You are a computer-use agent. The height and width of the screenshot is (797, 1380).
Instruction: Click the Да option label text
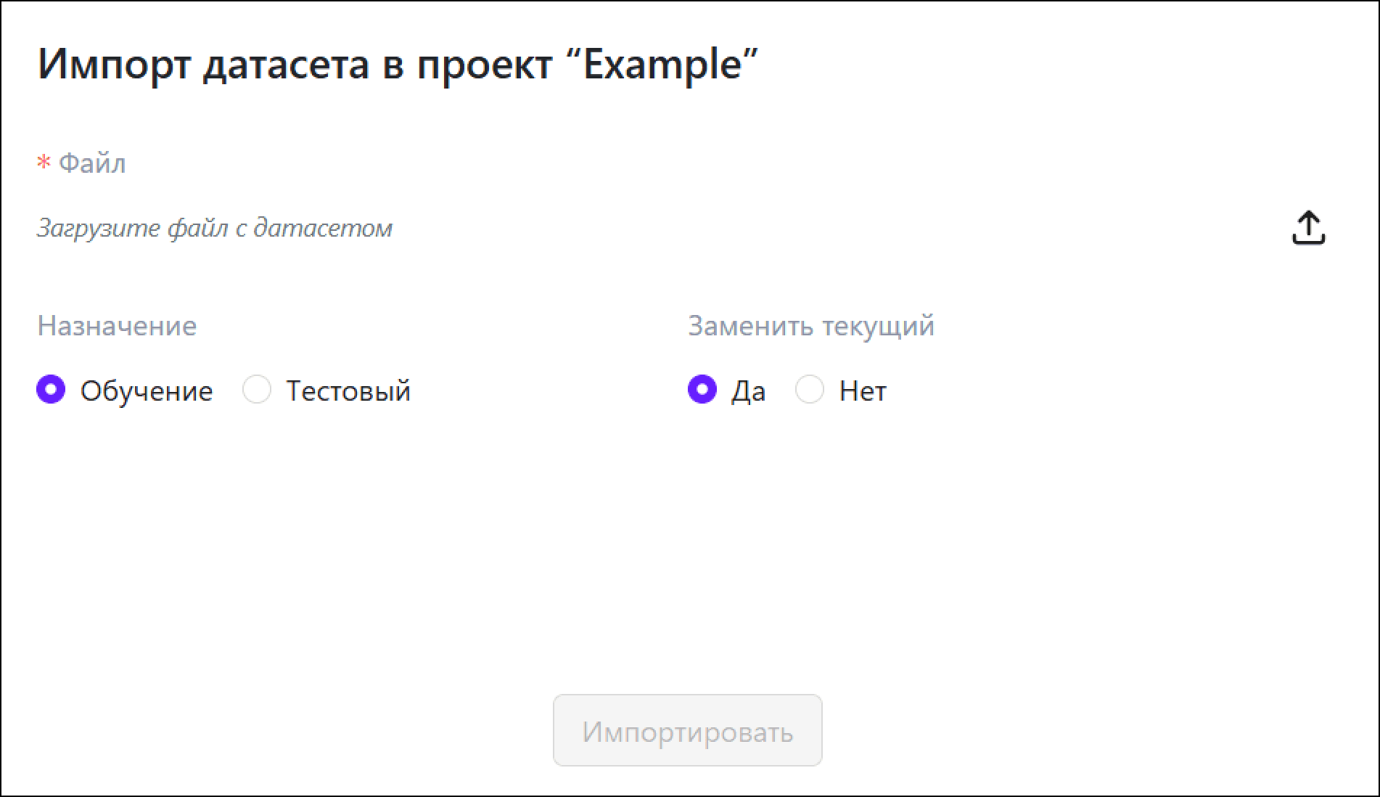click(748, 391)
